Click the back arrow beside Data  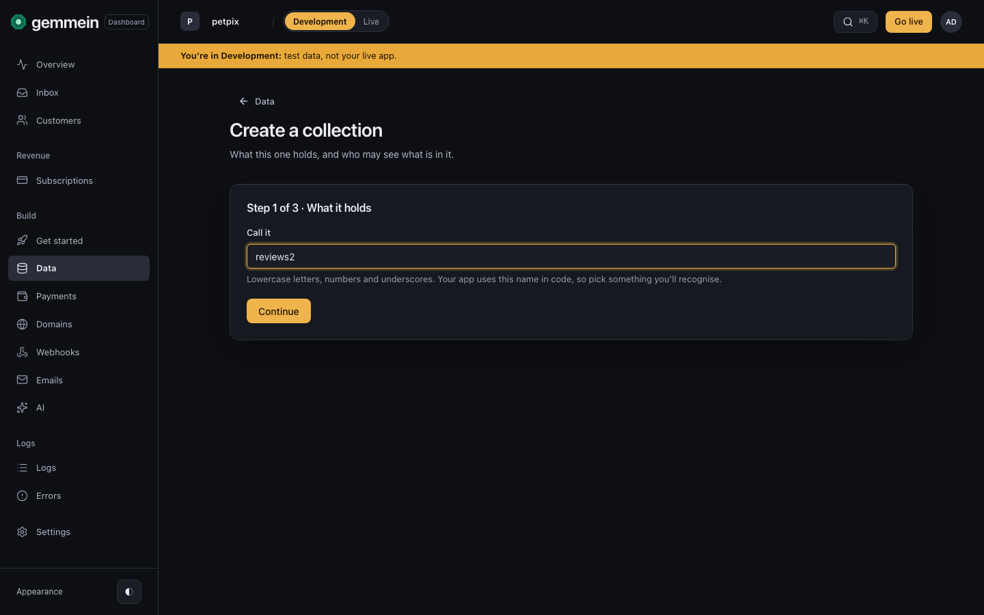(244, 101)
